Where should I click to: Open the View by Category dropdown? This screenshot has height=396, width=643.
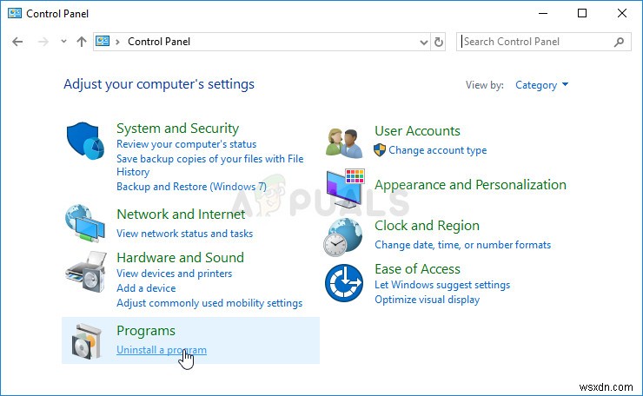[541, 85]
